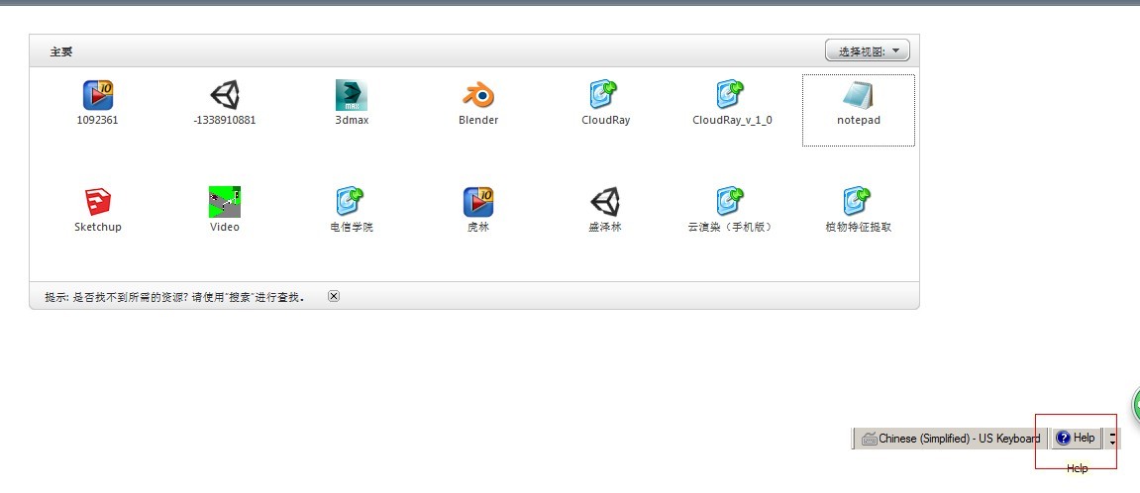Screen dimensions: 1140x493
Task: Dismiss the search hint message
Action: click(x=334, y=296)
